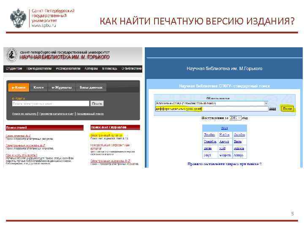Viewport: 304px width, 228px height.
Task: Open the on-screen keyboard icon beside the query field
Action: (x=272, y=109)
